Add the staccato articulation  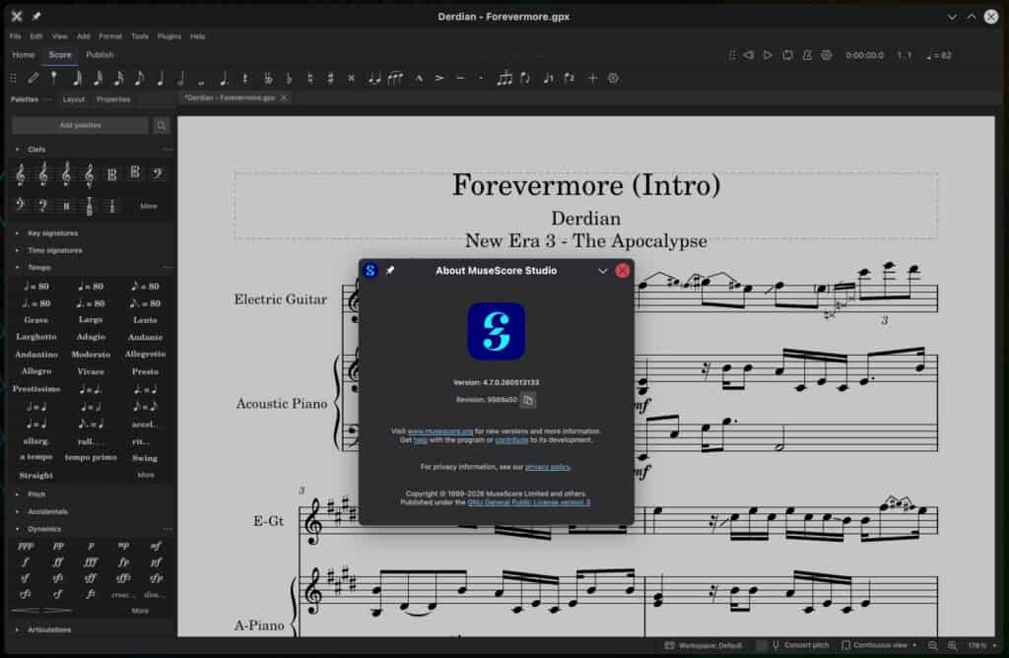(x=481, y=79)
